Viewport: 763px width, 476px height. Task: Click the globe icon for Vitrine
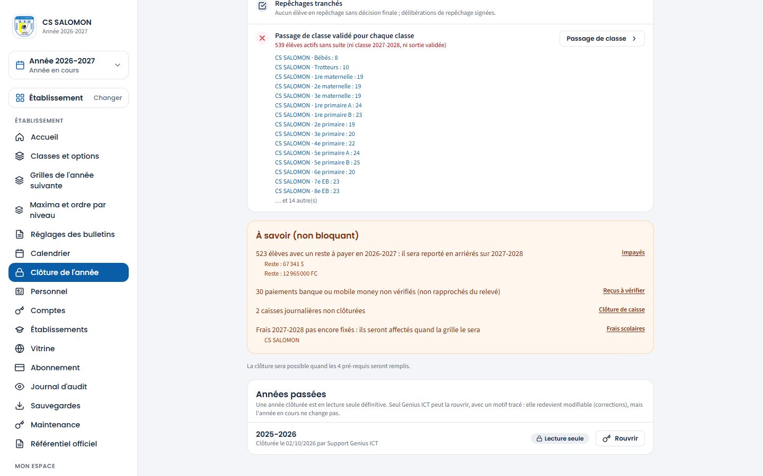(20, 349)
